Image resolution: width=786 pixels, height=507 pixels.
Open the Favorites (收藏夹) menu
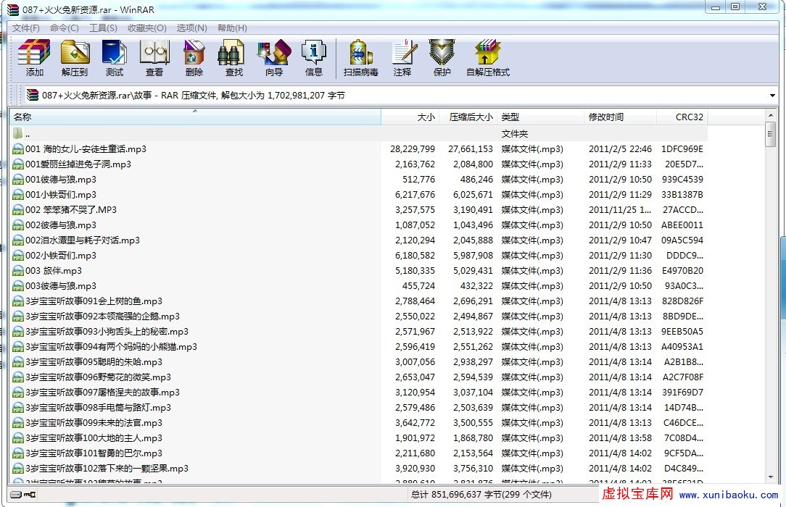[x=146, y=28]
